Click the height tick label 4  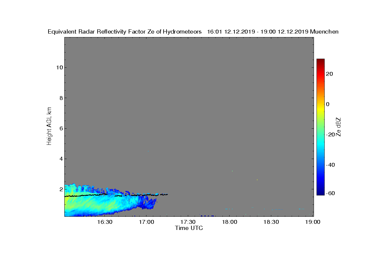pyautogui.click(x=60, y=159)
